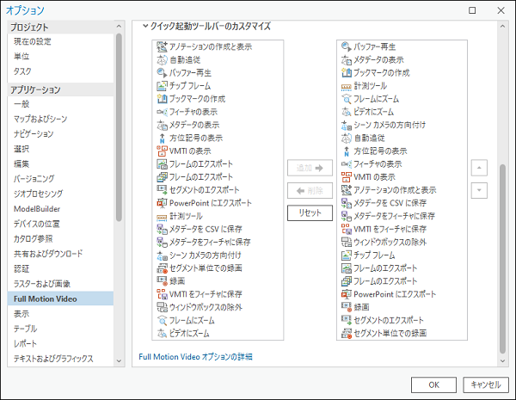Click the main panel scroll-up arrow
Screen dimensions: 516x400
tap(502, 27)
